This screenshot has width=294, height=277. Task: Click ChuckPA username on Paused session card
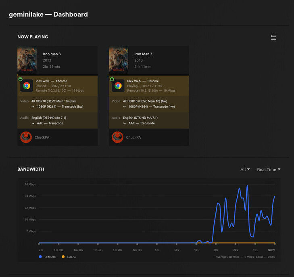pyautogui.click(x=42, y=137)
